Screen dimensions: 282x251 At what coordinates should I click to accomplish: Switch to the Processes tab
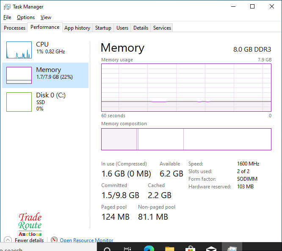15,28
